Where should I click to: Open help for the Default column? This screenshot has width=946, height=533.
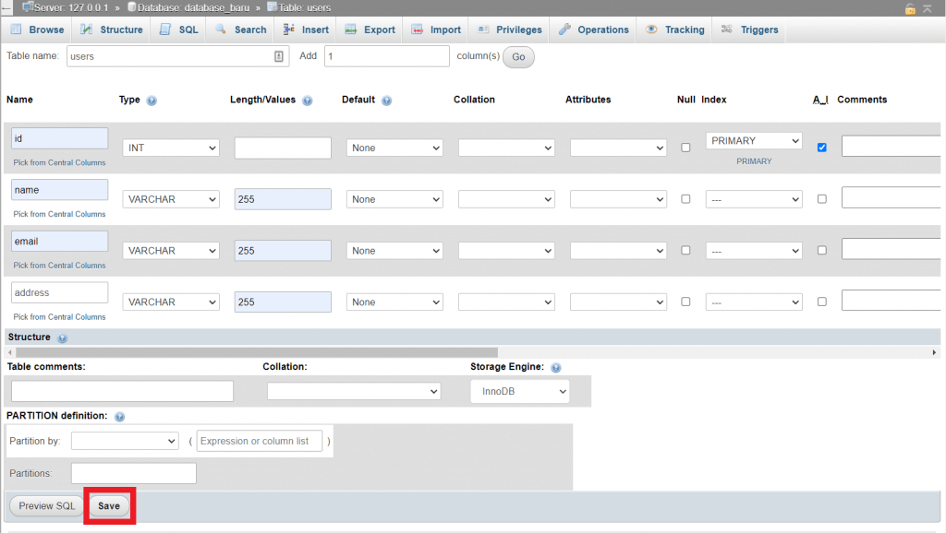[x=387, y=100]
